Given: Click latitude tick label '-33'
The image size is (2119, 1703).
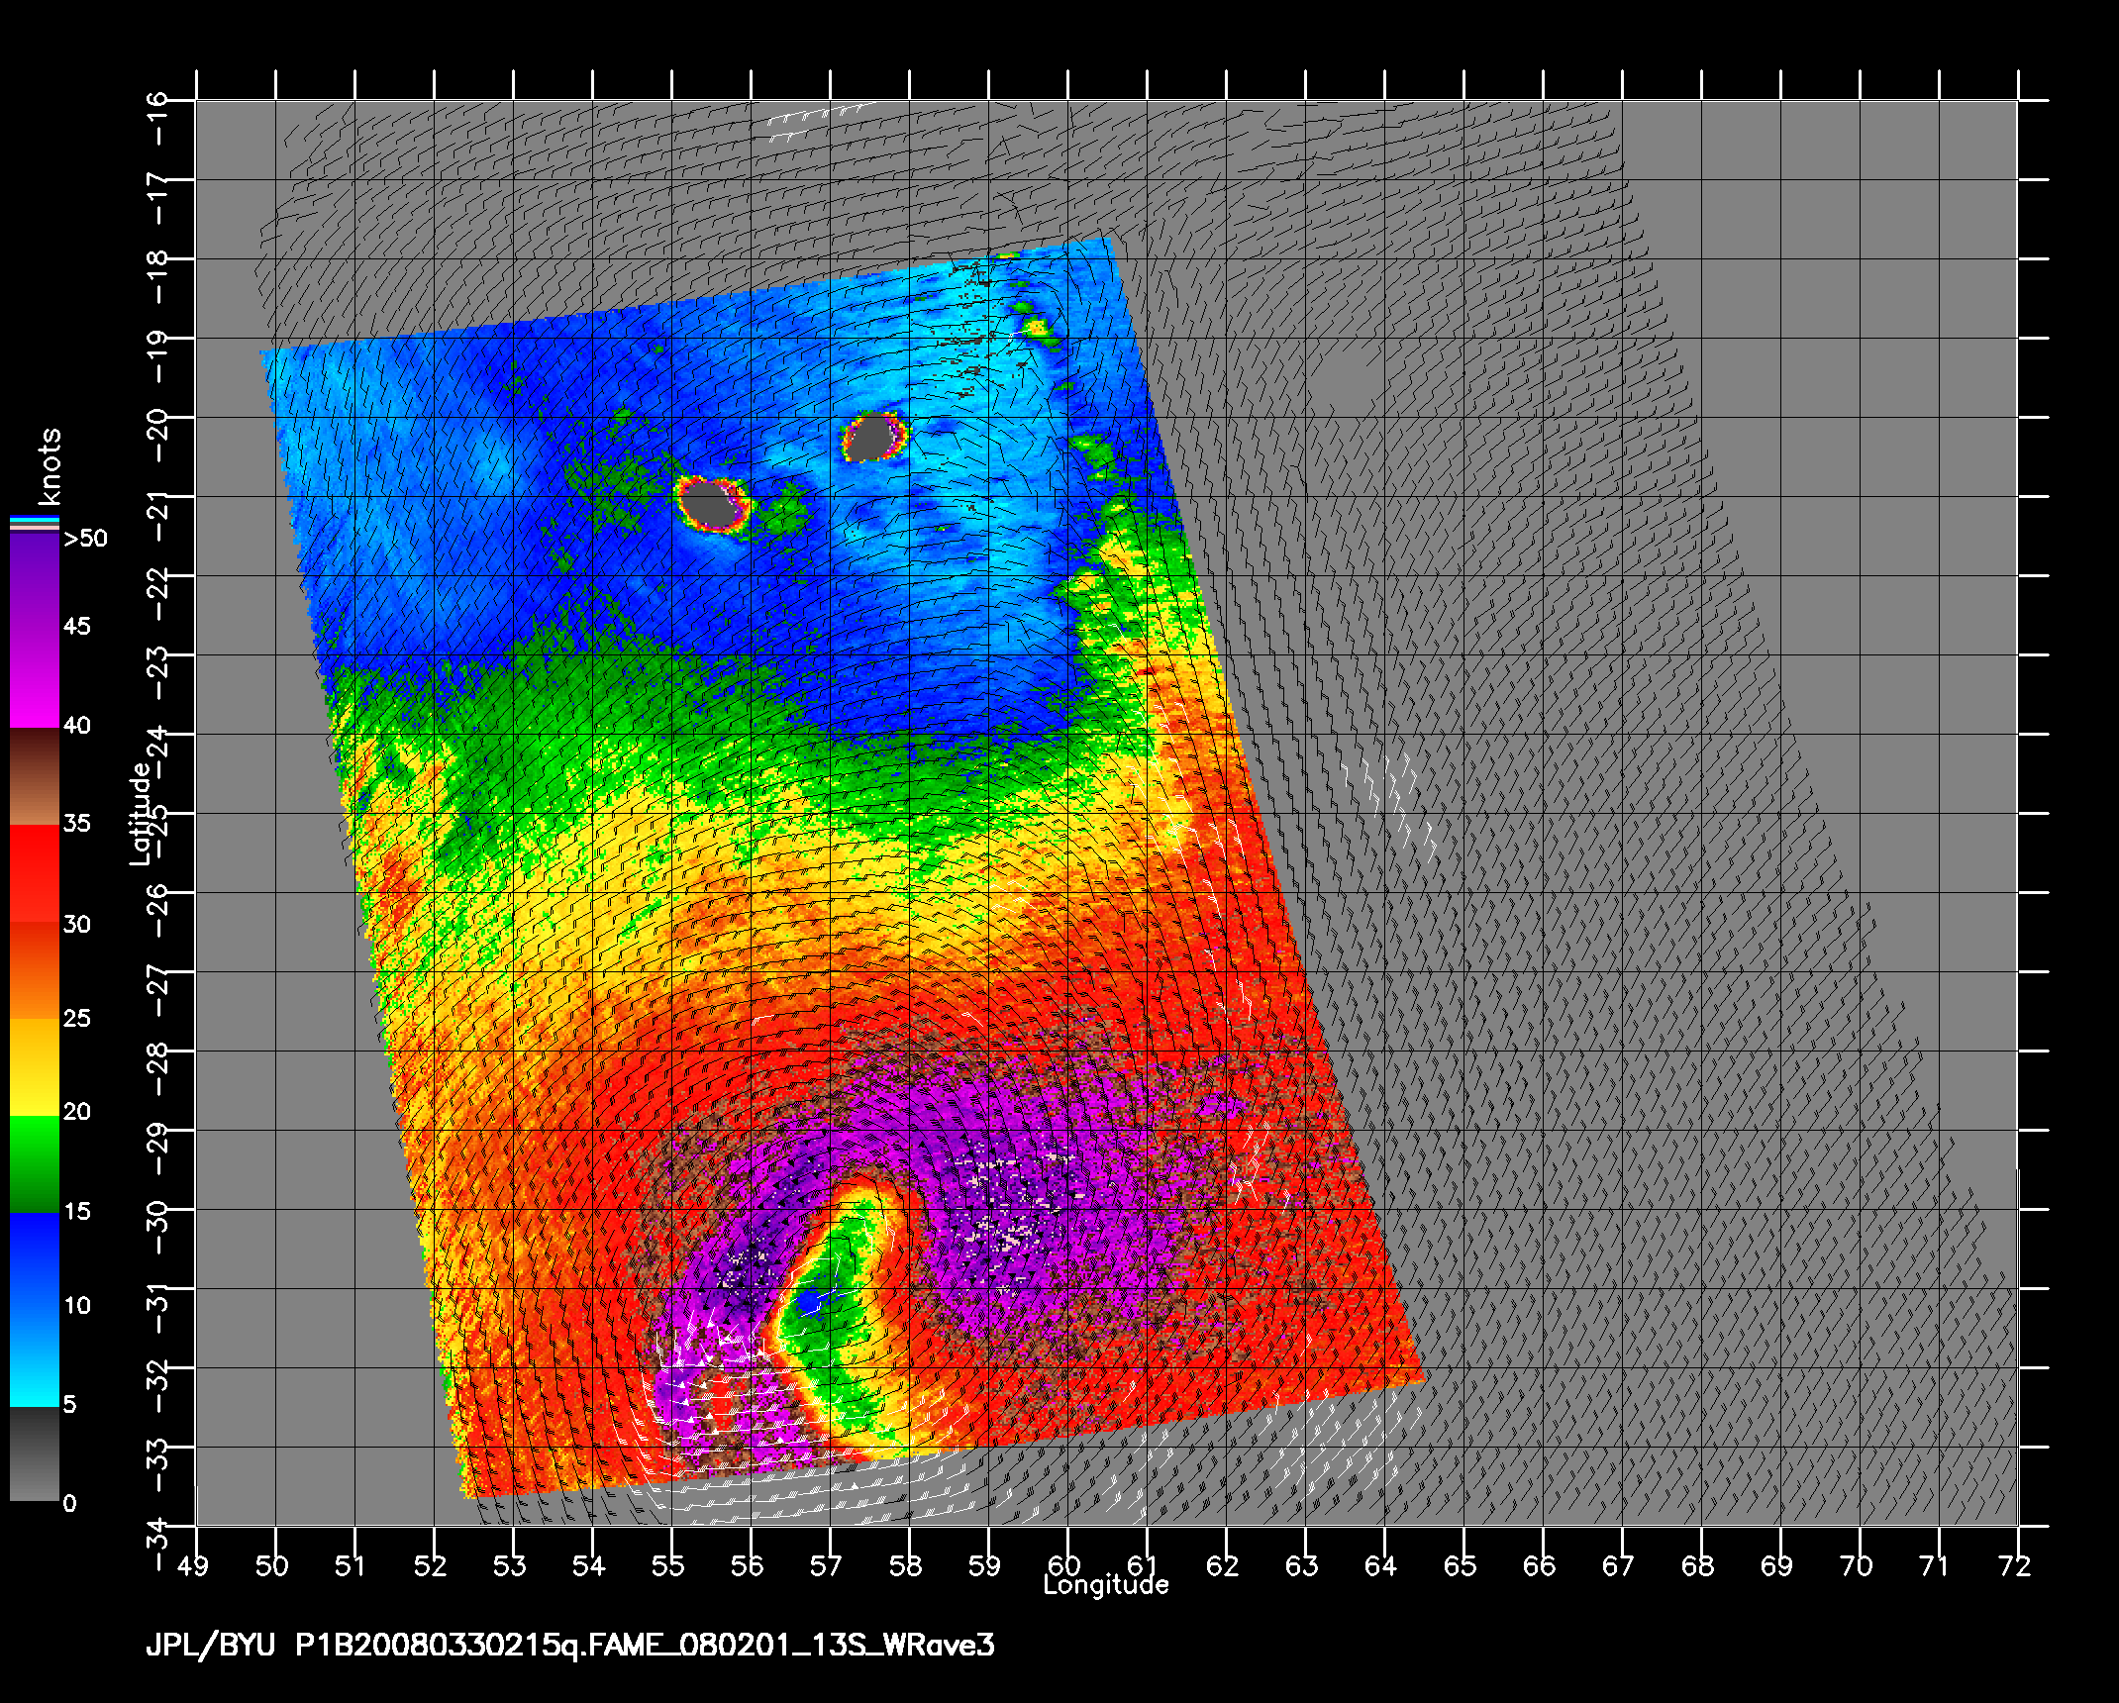Looking at the screenshot, I should [158, 1464].
